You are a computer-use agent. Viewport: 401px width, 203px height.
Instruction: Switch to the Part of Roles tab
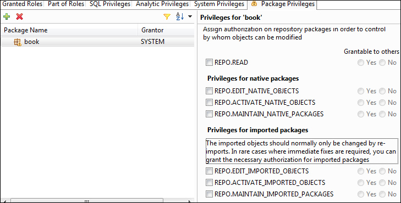pos(66,4)
